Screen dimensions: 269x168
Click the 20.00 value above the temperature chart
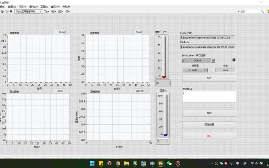[60, 32]
